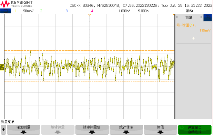Click the drag handle left of 测量
Viewport: 213px width, 135px height.
[177, 17]
